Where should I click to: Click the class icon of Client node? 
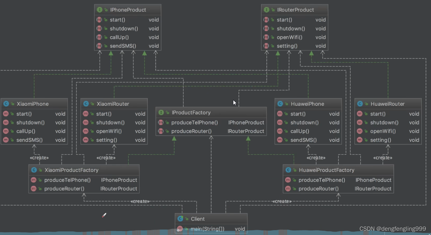tap(180, 219)
